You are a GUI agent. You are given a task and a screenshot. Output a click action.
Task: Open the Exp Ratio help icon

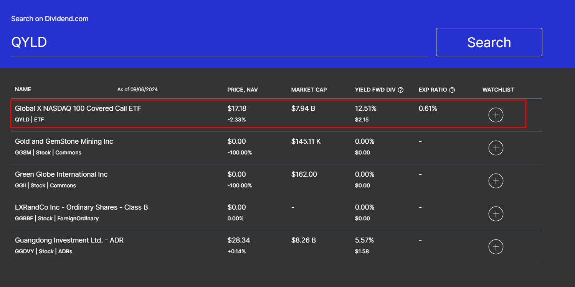pos(452,90)
